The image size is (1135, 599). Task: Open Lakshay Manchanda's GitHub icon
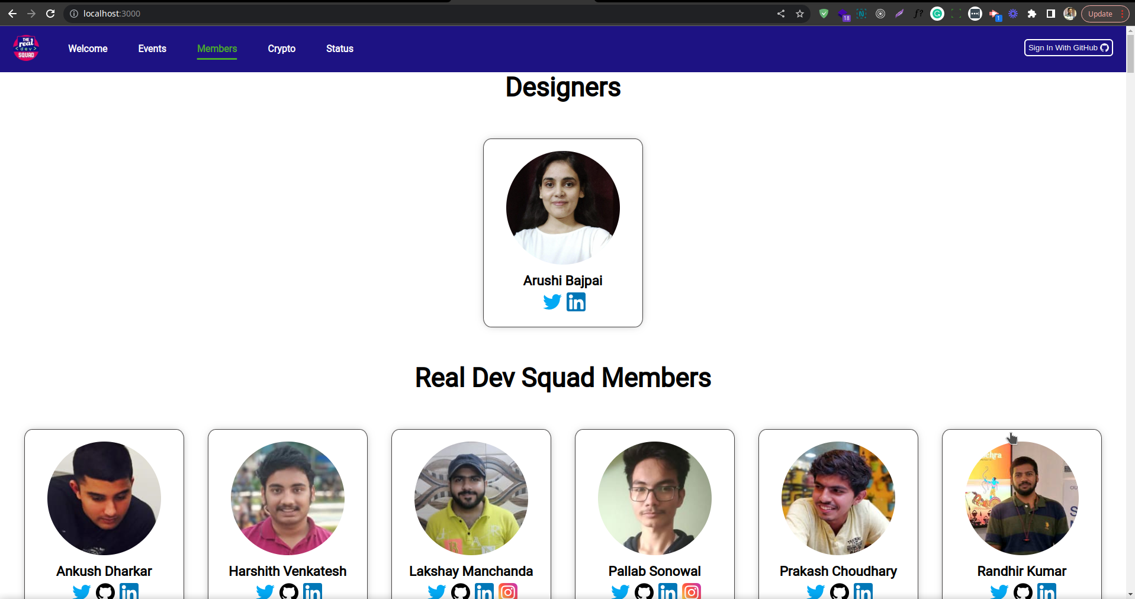click(461, 591)
